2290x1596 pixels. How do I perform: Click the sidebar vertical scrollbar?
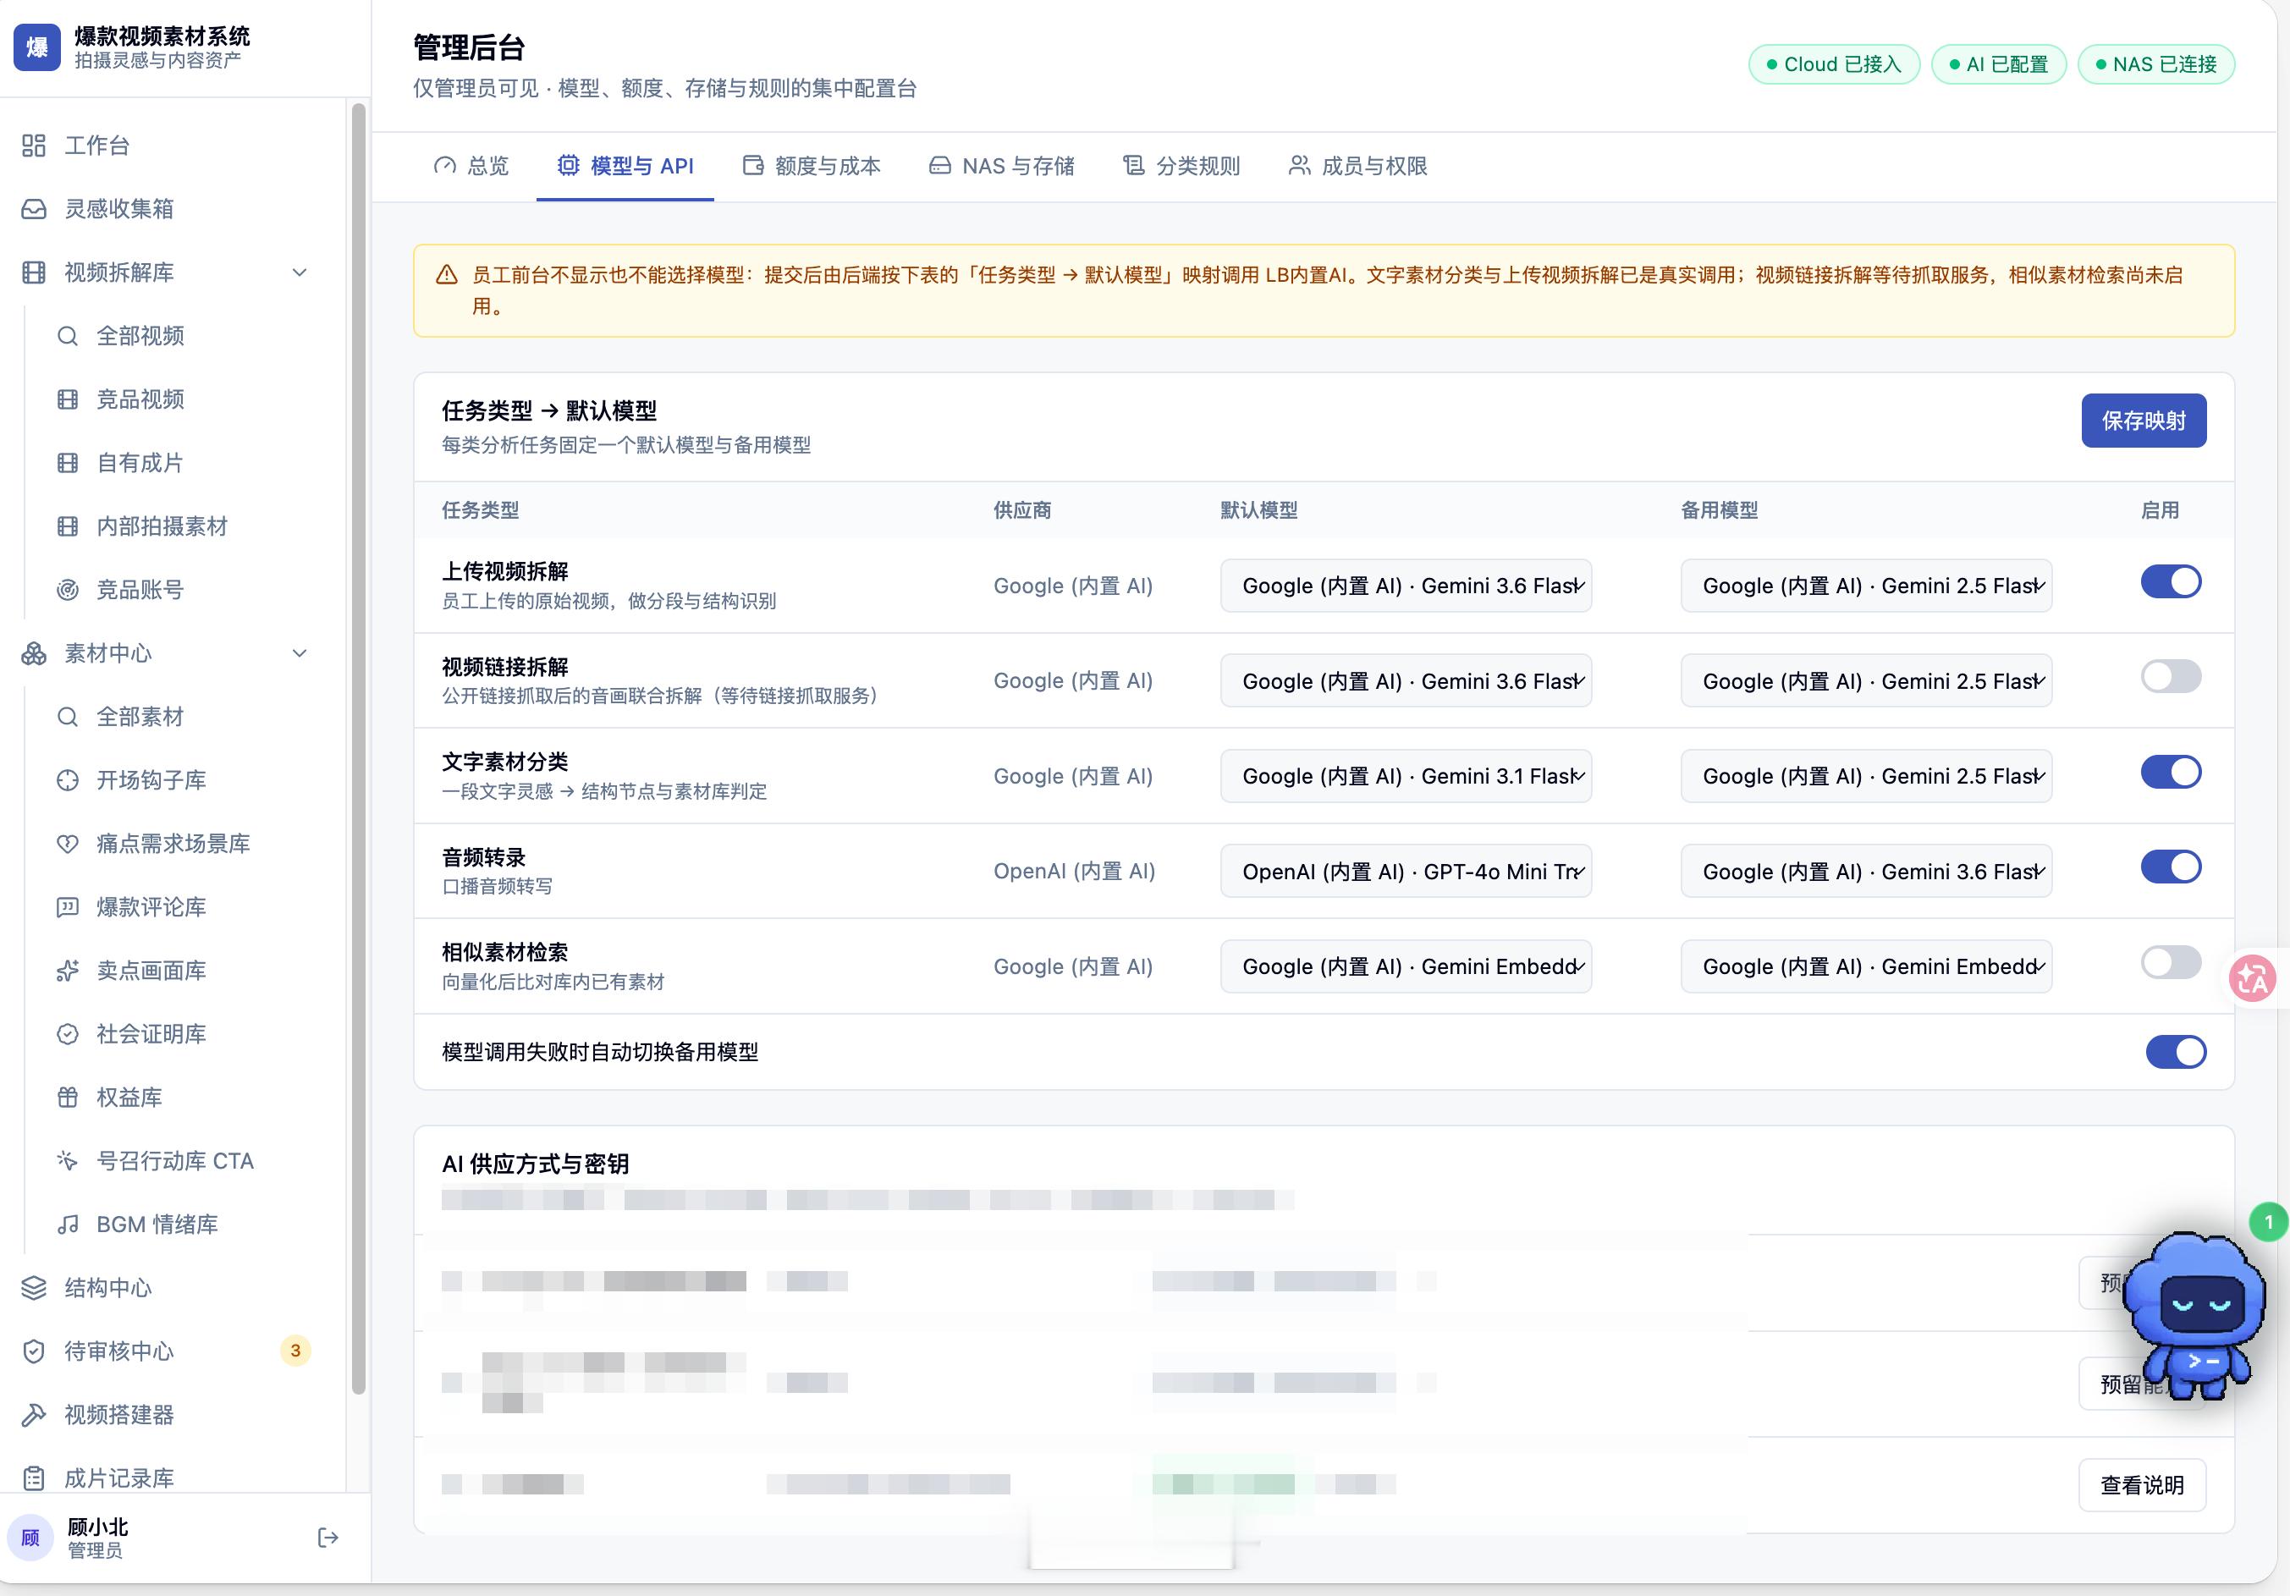click(x=358, y=748)
